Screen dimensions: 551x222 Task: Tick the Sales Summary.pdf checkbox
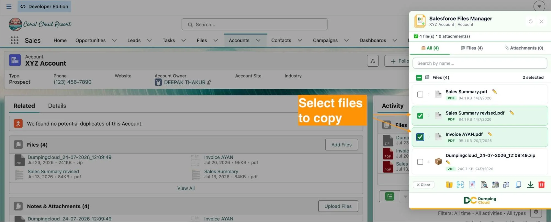pyautogui.click(x=420, y=94)
